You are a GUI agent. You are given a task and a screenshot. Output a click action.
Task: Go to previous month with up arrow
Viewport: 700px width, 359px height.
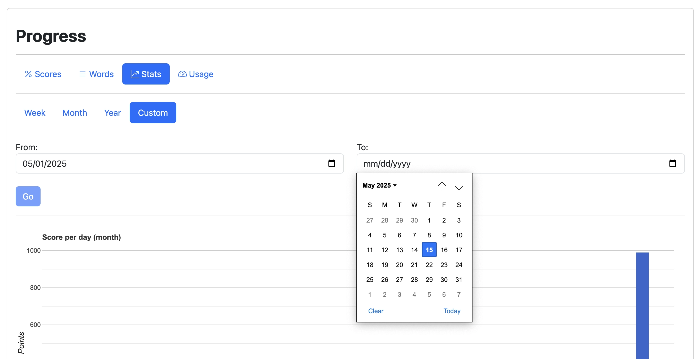tap(442, 186)
